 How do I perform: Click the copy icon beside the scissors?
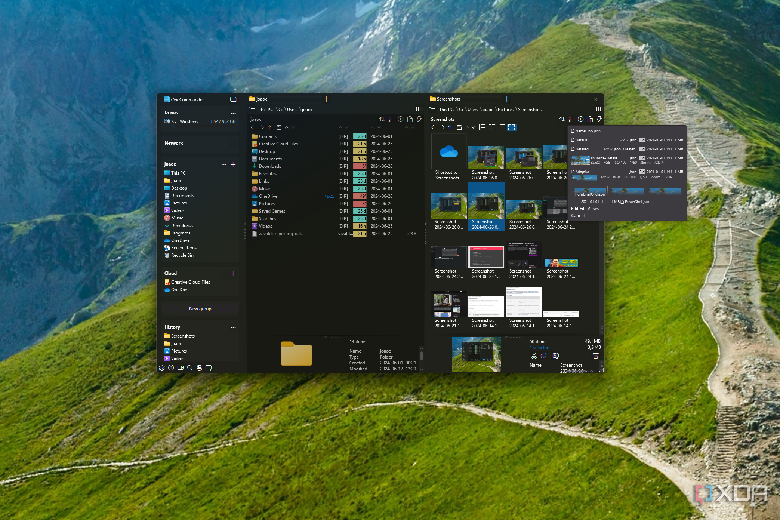point(543,356)
